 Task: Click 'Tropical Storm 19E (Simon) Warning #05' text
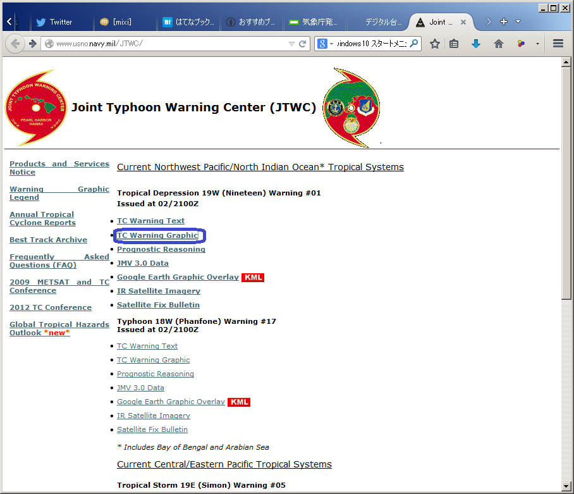click(x=201, y=485)
